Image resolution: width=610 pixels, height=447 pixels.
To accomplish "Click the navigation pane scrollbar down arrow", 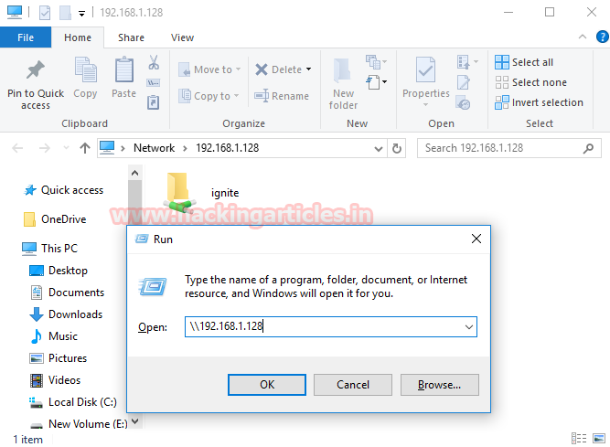I will coord(135,421).
